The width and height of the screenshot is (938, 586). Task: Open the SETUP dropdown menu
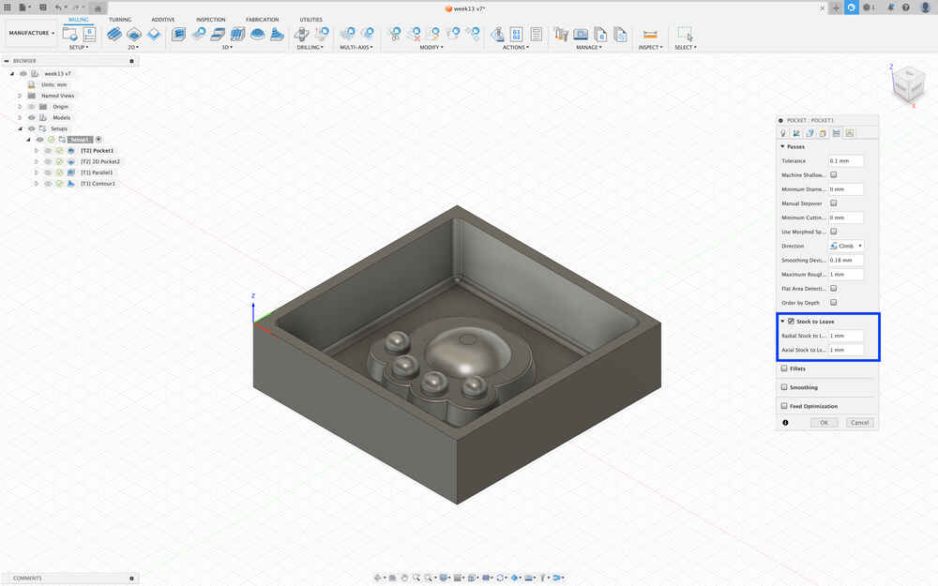click(79, 47)
